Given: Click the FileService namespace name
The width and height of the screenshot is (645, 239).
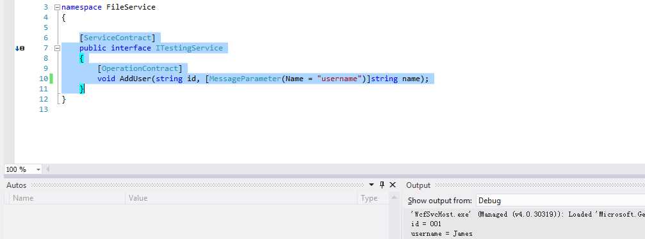Looking at the screenshot, I should tap(131, 8).
